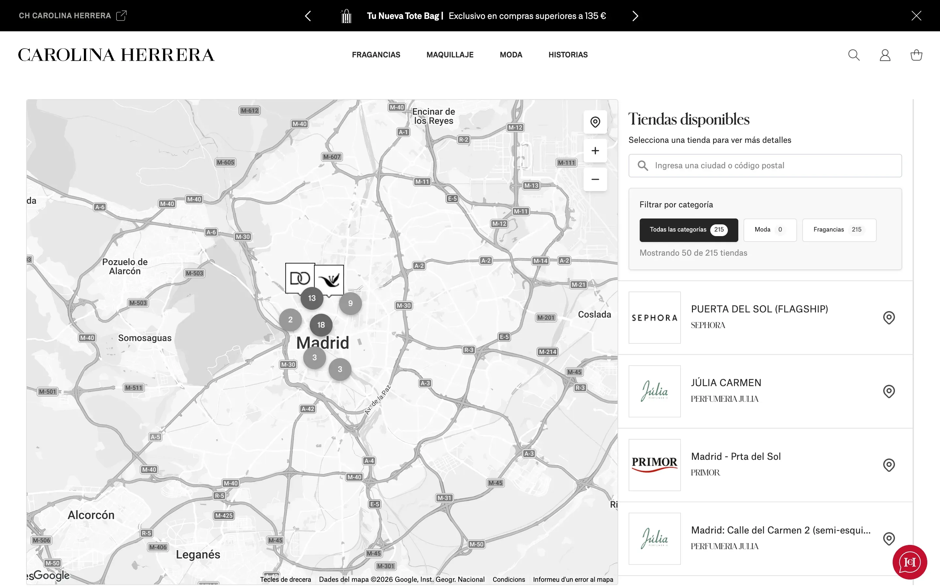Report a map error via 'Informeu d'un error'

[573, 579]
